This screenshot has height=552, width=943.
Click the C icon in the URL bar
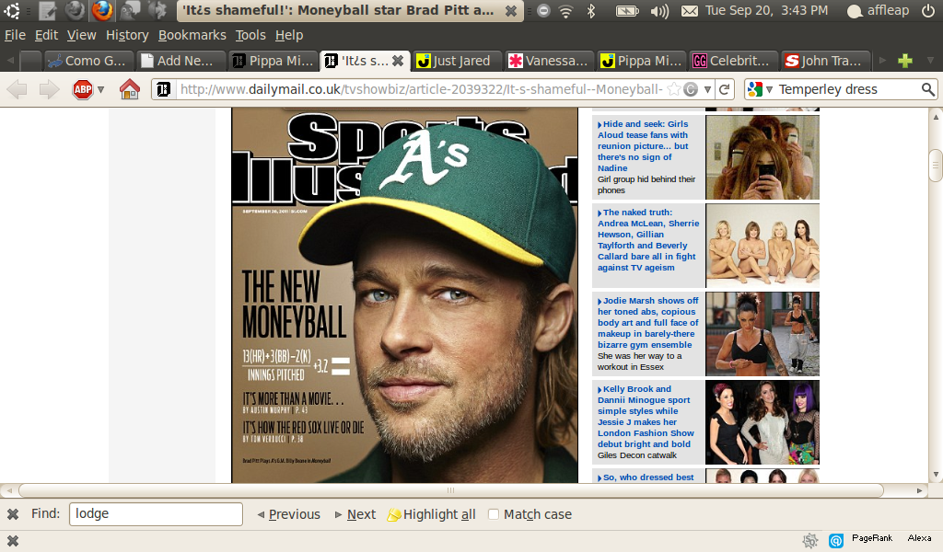click(x=691, y=89)
